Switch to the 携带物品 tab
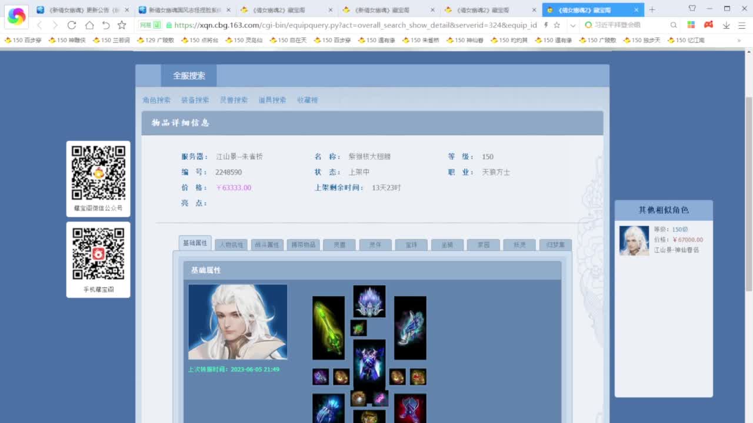Screen dimensions: 753x423 303,244
